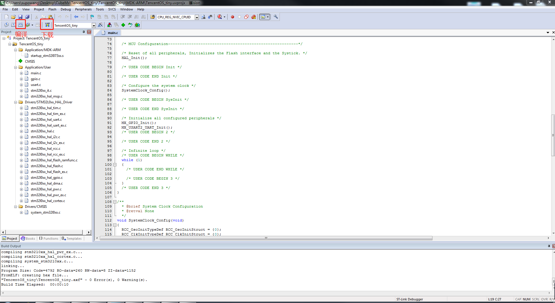Open the Flash menu

tap(52, 9)
